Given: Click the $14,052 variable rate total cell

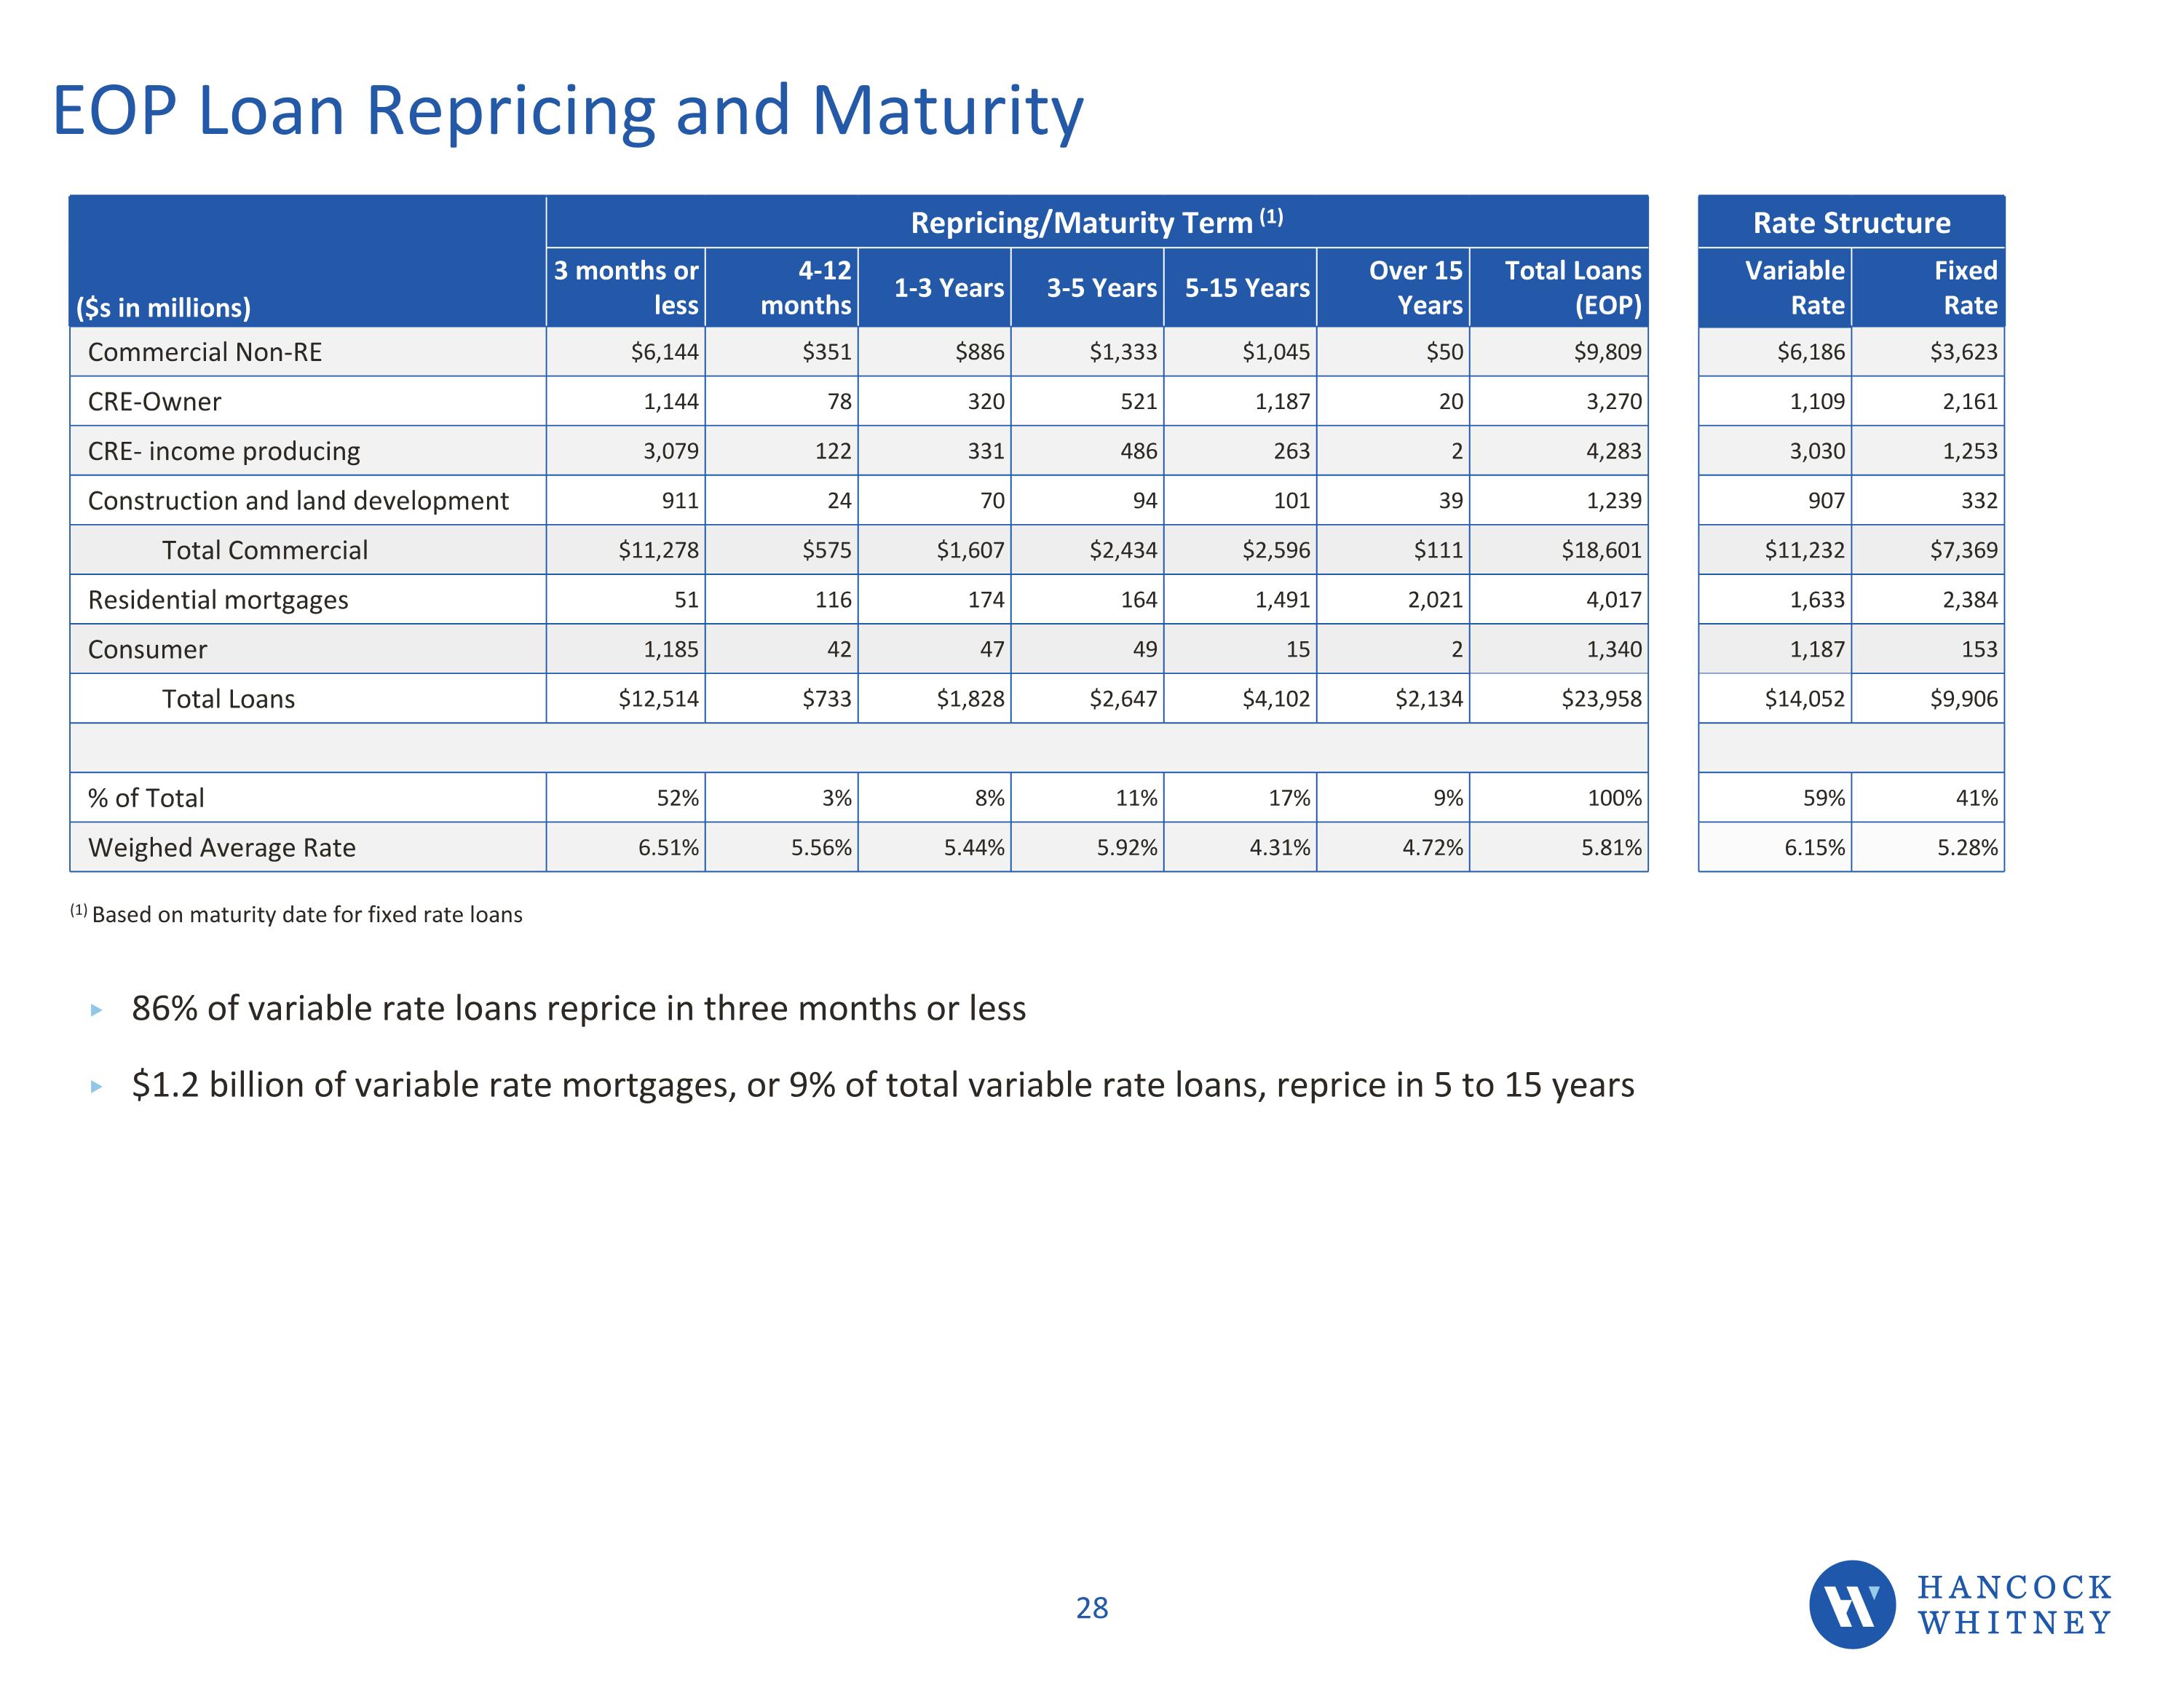Looking at the screenshot, I should [x=1803, y=699].
